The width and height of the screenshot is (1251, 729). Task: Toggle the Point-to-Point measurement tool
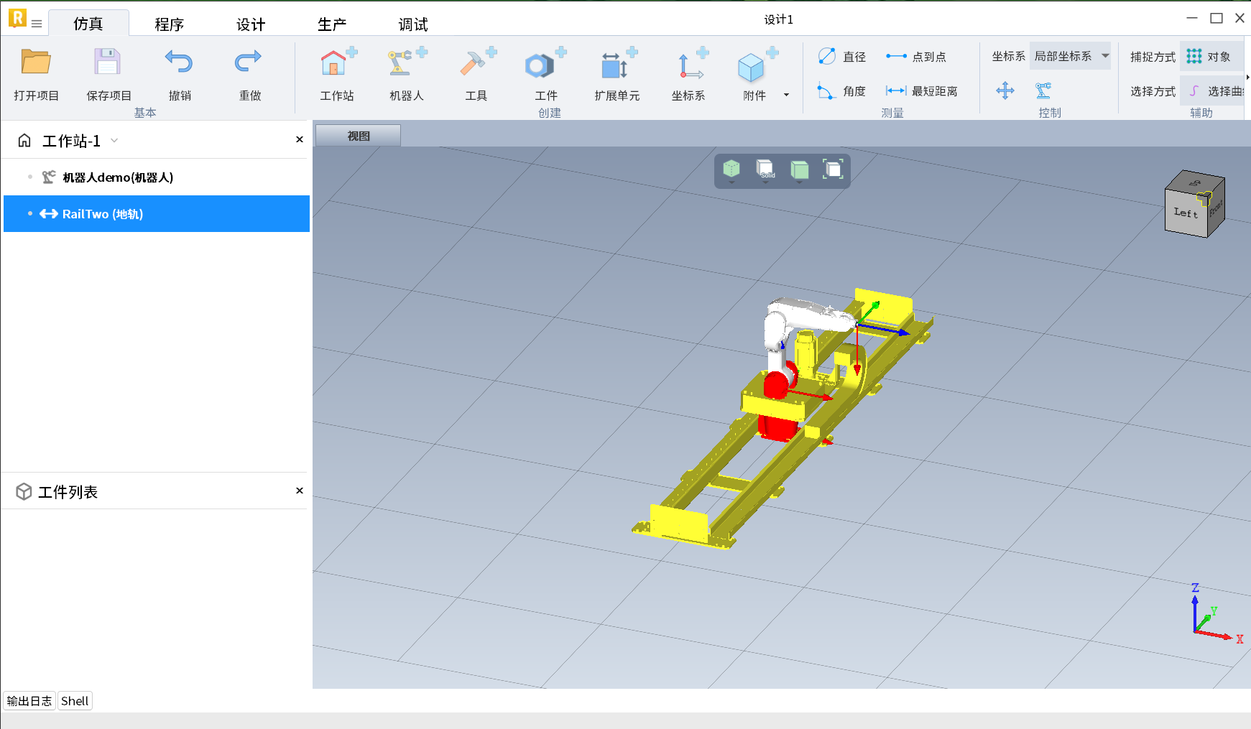916,57
